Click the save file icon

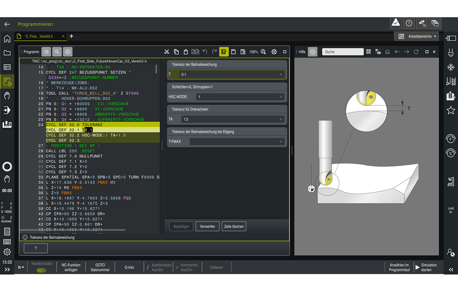pos(233,52)
